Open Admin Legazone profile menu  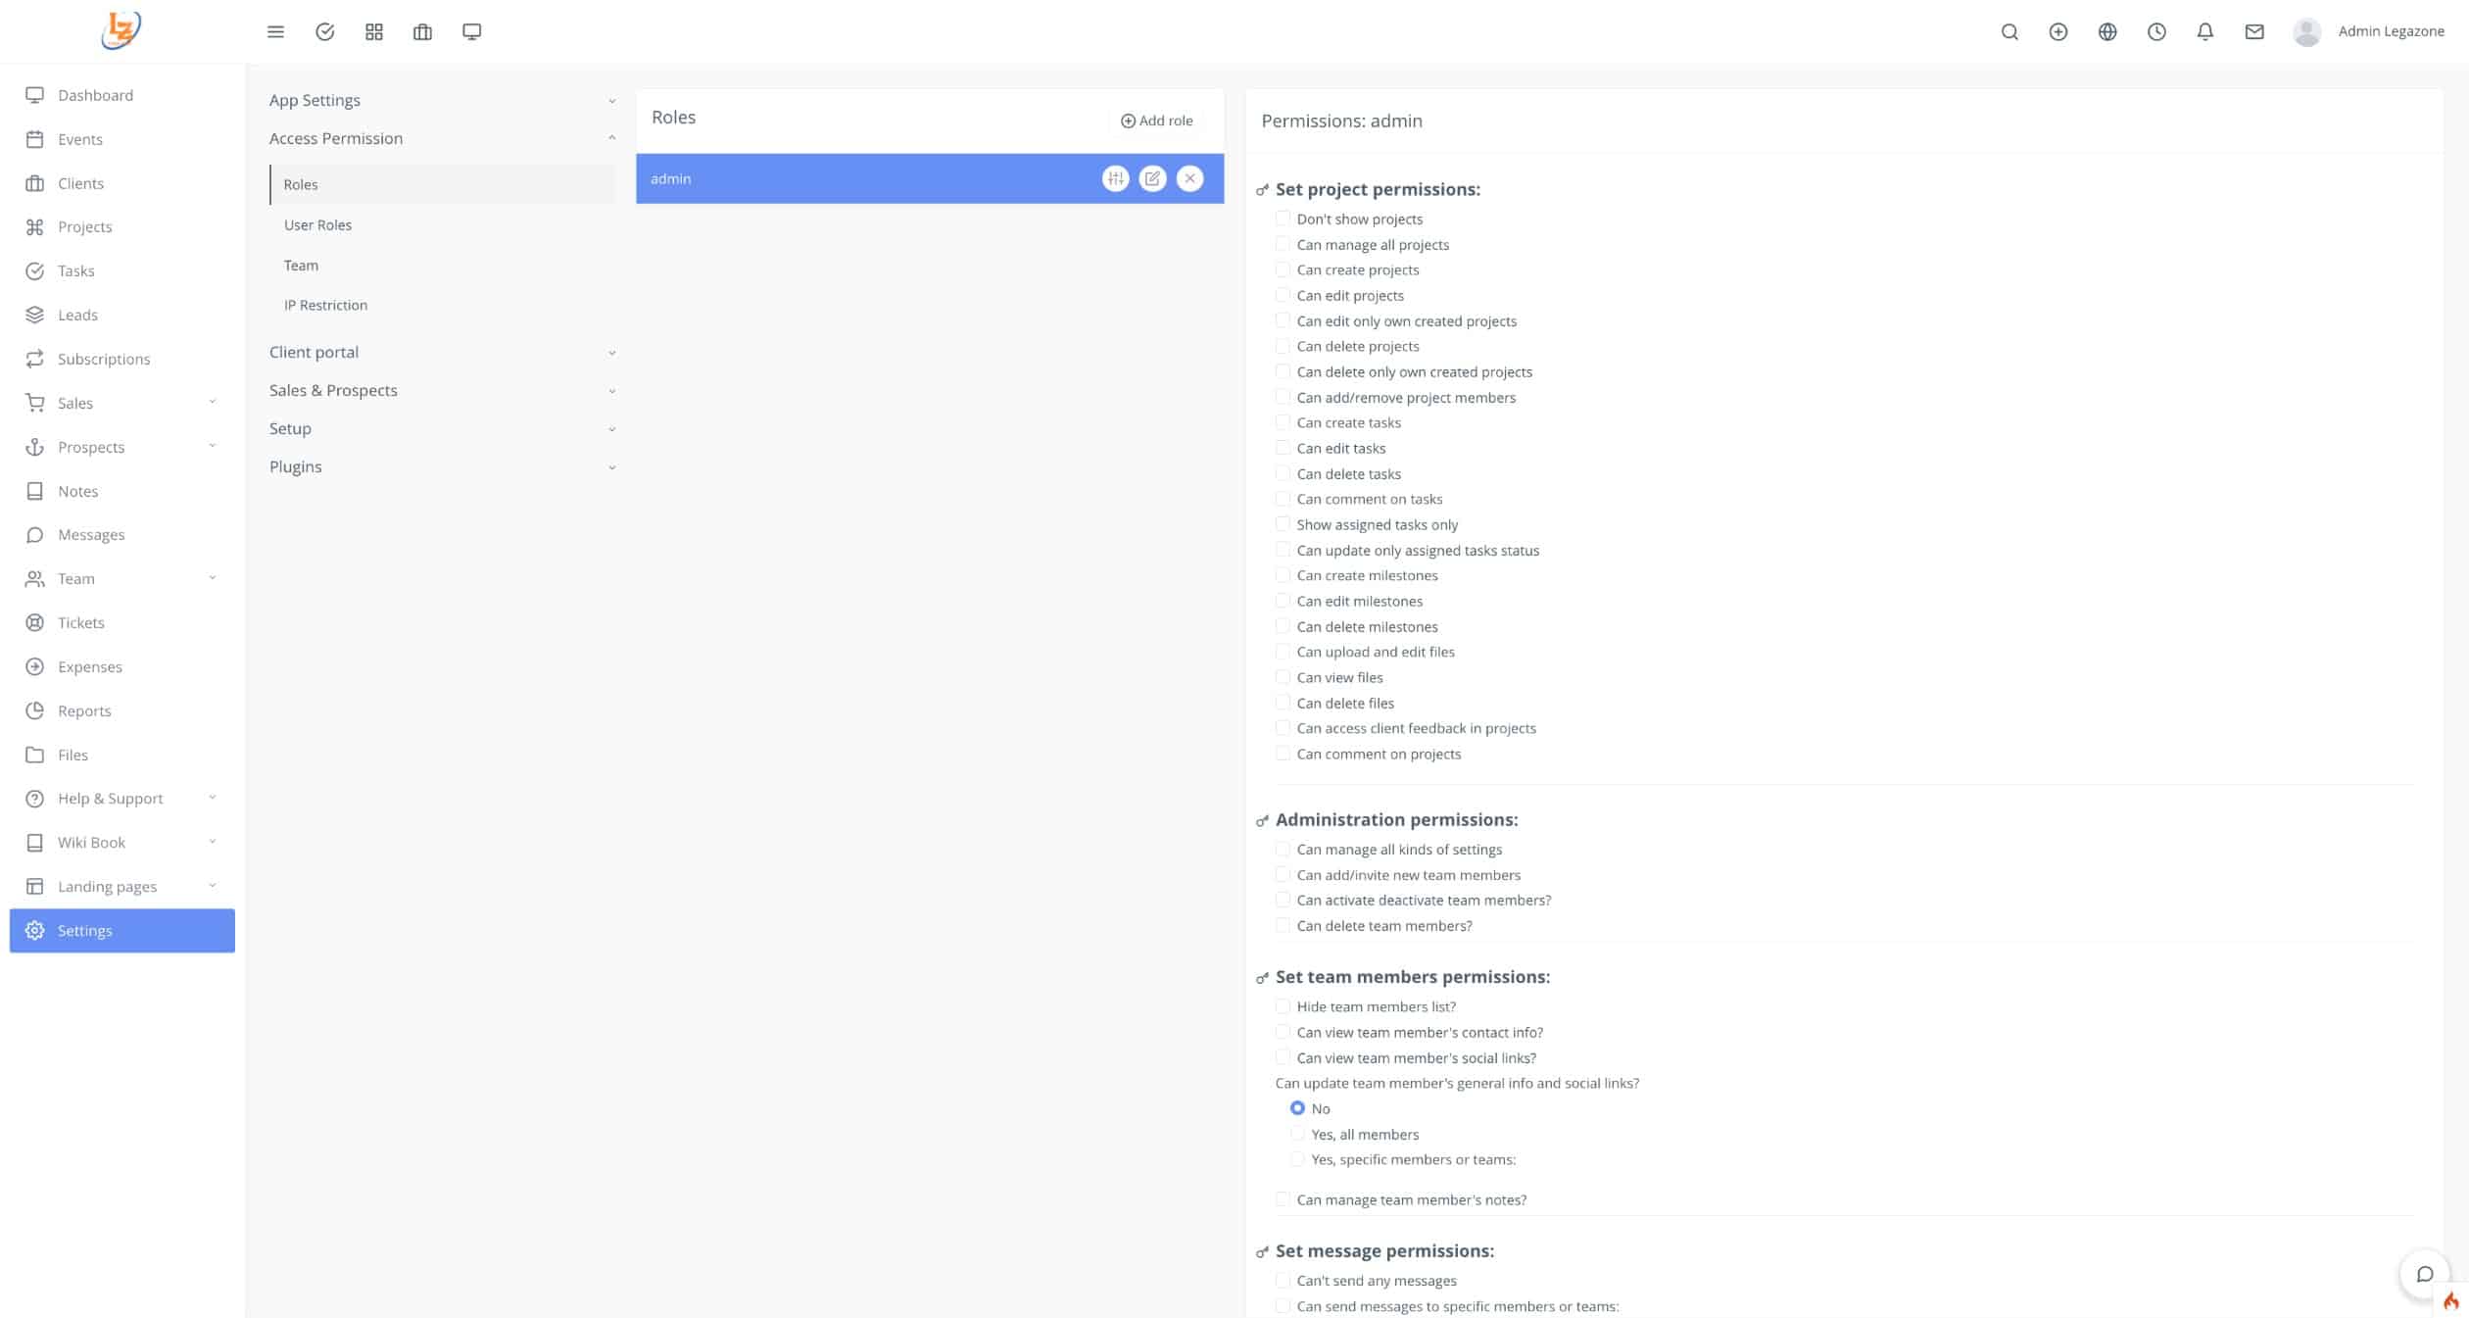click(2368, 31)
